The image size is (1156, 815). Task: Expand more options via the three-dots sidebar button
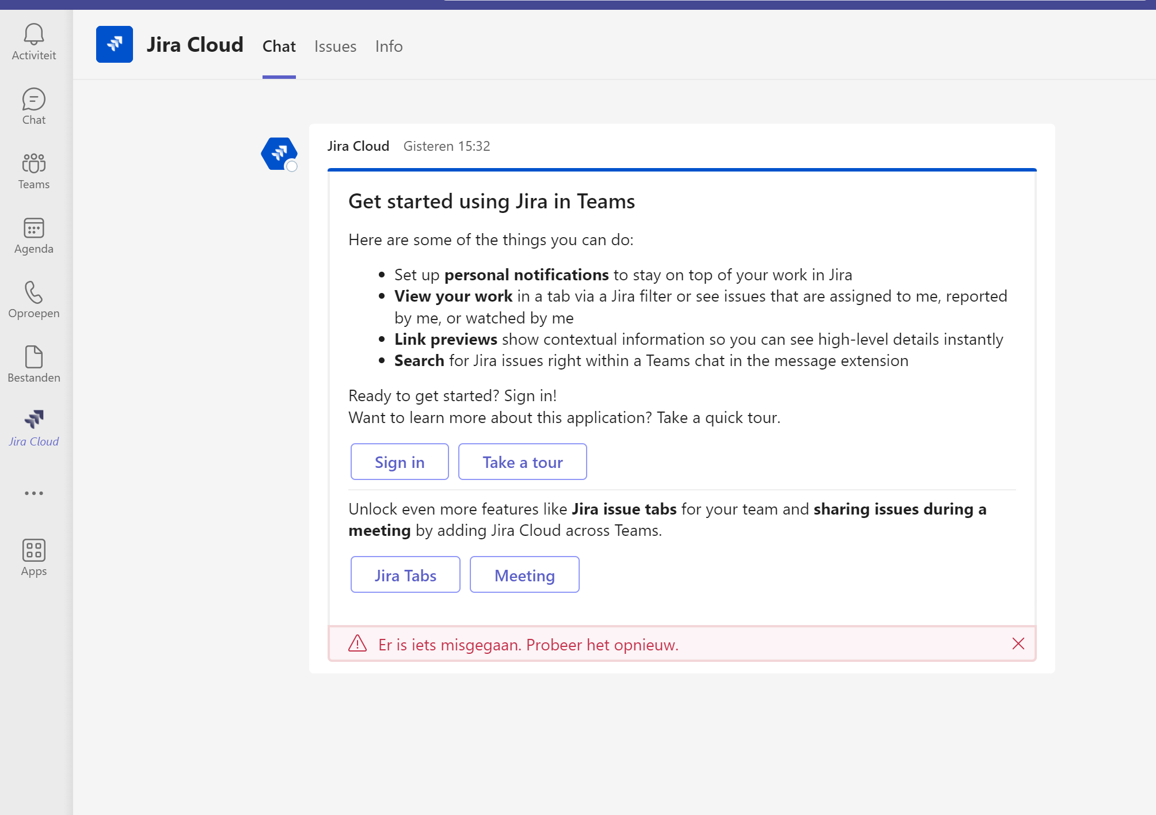pyautogui.click(x=33, y=493)
